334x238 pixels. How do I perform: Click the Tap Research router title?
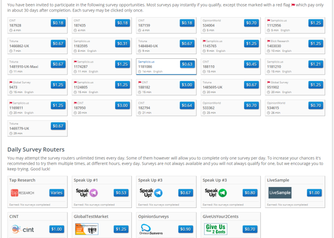click(22, 180)
